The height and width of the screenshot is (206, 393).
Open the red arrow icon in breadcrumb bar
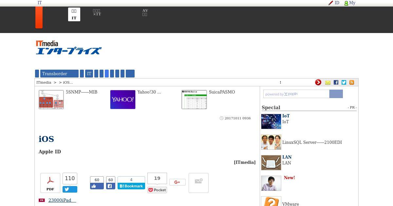318,82
